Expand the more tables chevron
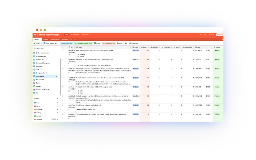This screenshot has width=256, height=160. [71, 39]
